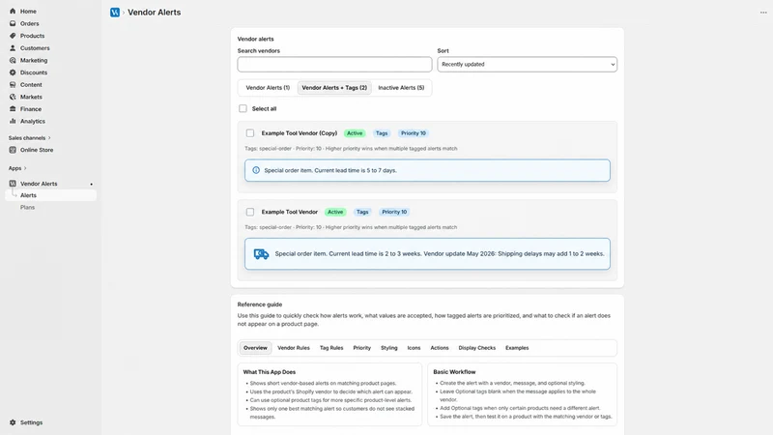This screenshot has width=773, height=435.
Task: Check the Select all checkbox
Action: click(243, 108)
